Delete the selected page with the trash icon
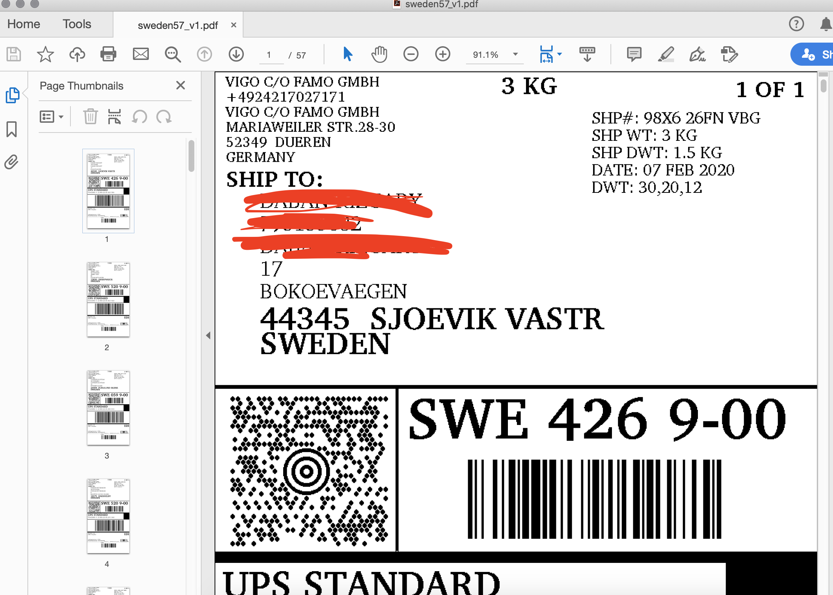833x595 pixels. (90, 117)
